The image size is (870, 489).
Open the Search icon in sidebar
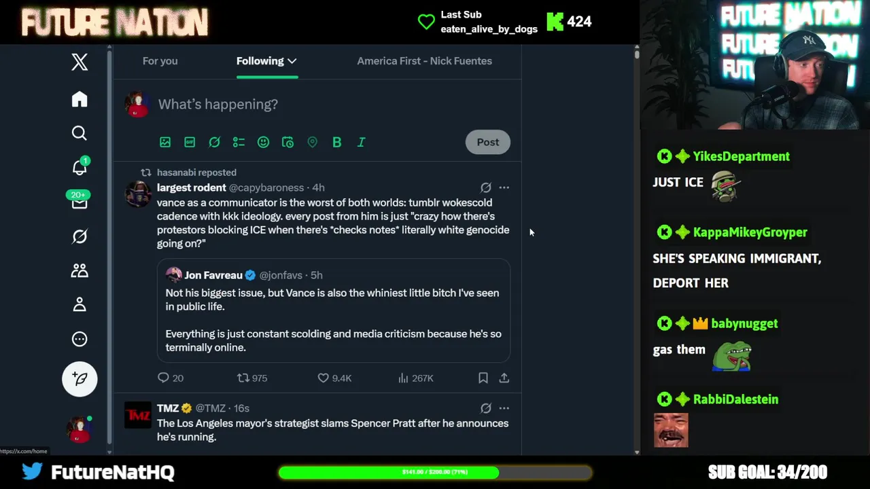[x=80, y=133]
